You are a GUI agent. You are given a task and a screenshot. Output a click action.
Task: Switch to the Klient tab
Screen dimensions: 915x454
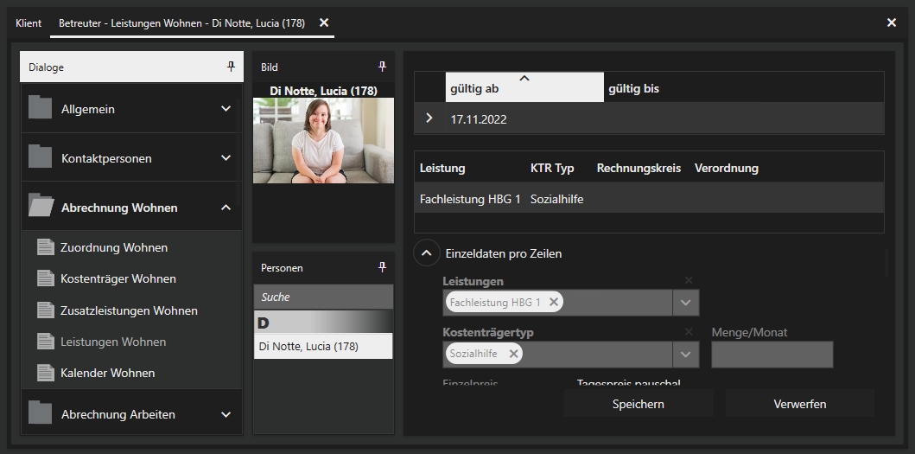29,23
